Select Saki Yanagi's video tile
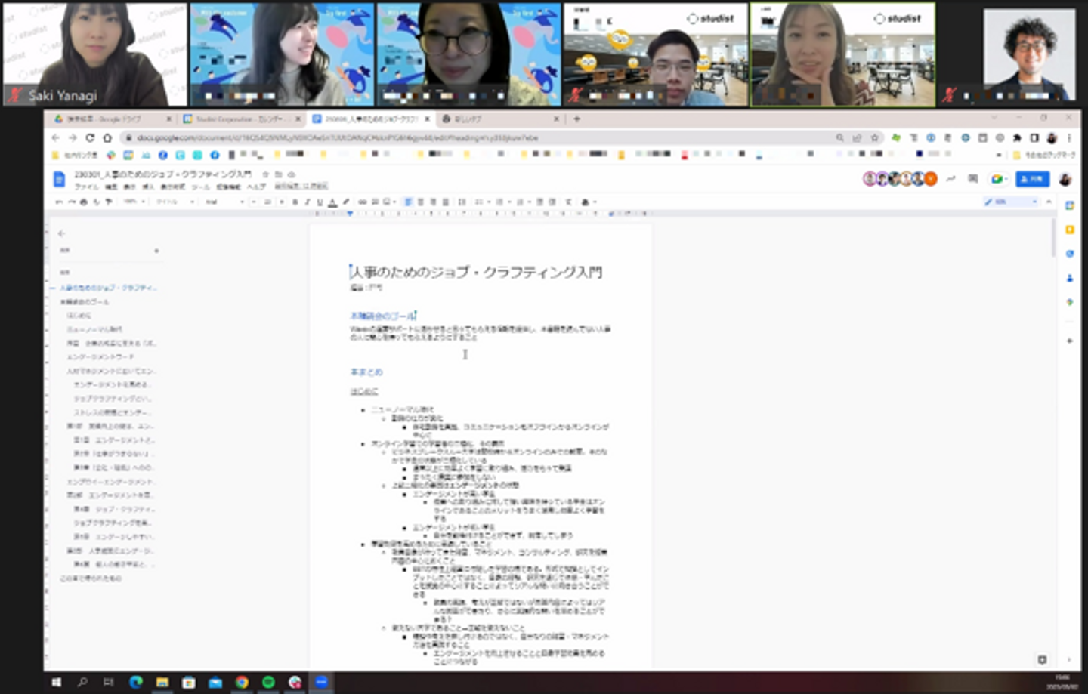1088x694 pixels. (x=94, y=54)
